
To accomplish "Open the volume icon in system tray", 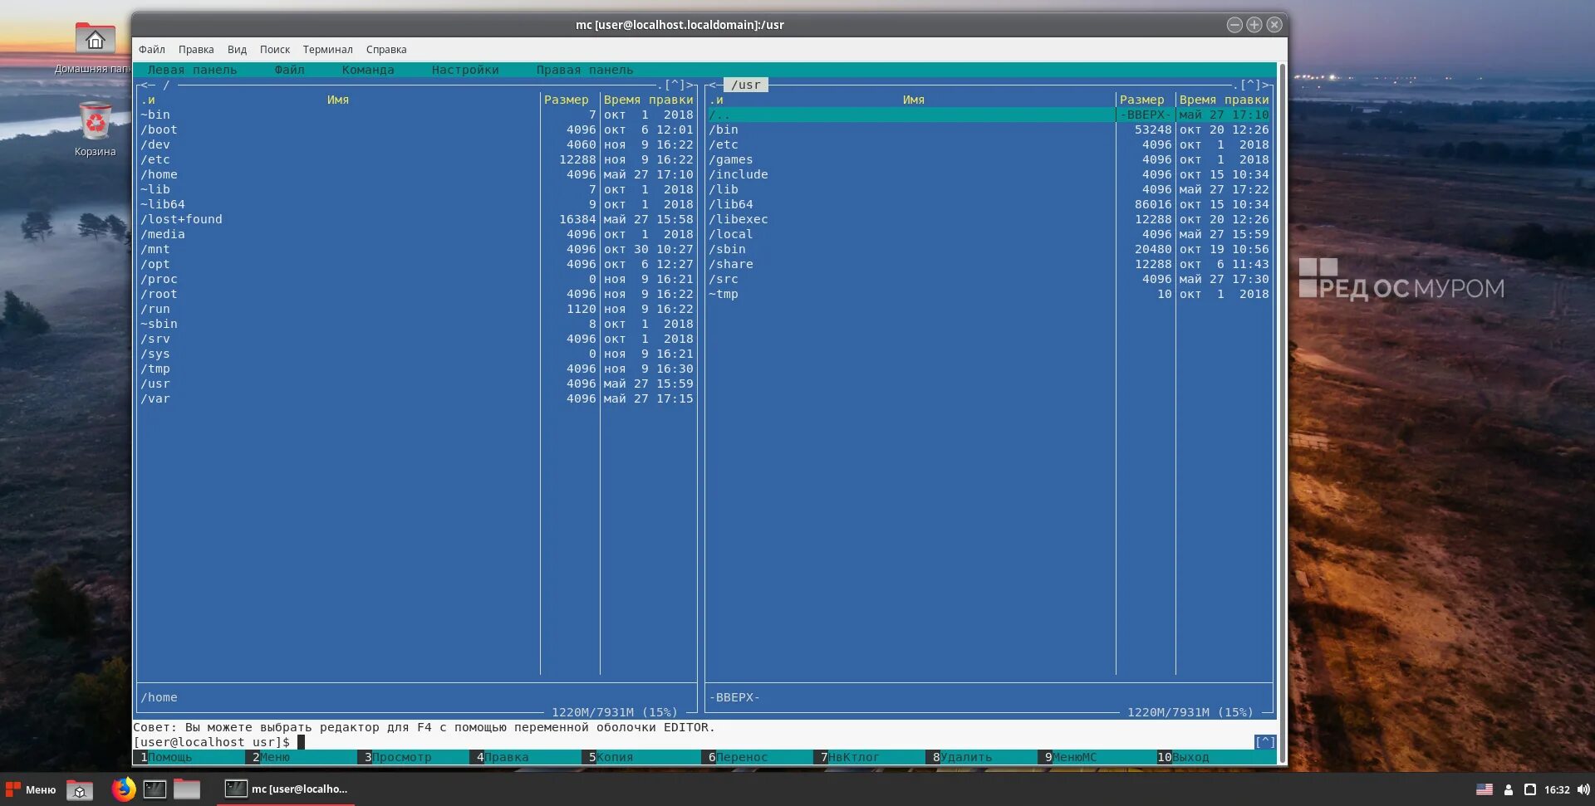I will [x=1583, y=789].
